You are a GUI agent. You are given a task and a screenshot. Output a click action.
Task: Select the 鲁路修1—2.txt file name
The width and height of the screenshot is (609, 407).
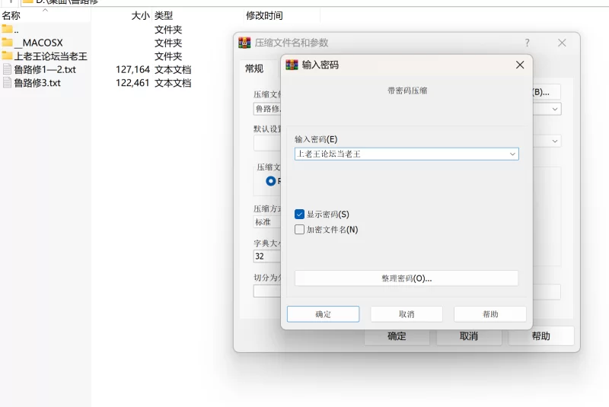[x=45, y=69]
